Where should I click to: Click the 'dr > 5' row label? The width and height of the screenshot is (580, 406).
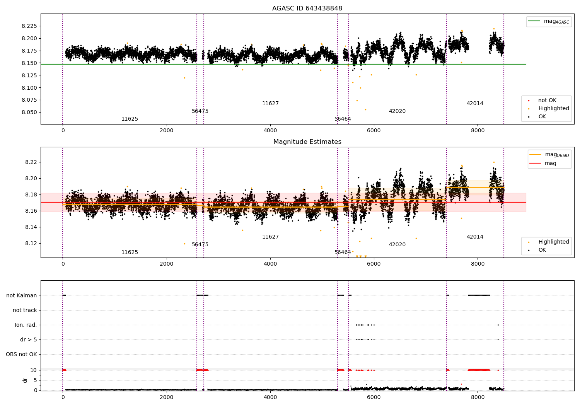point(29,340)
